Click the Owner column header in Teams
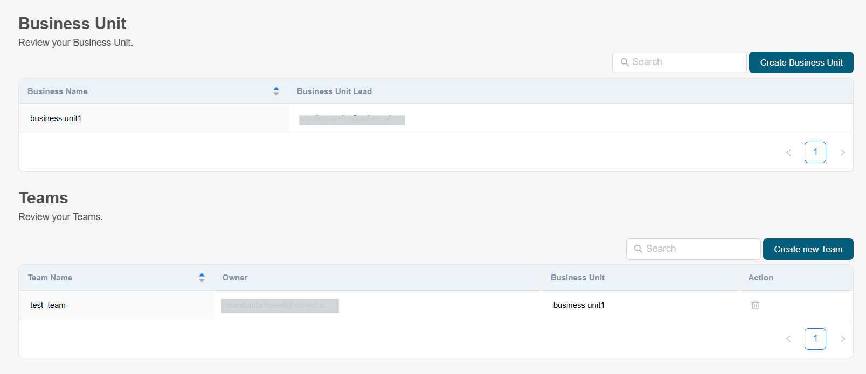This screenshot has width=866, height=374. (235, 278)
